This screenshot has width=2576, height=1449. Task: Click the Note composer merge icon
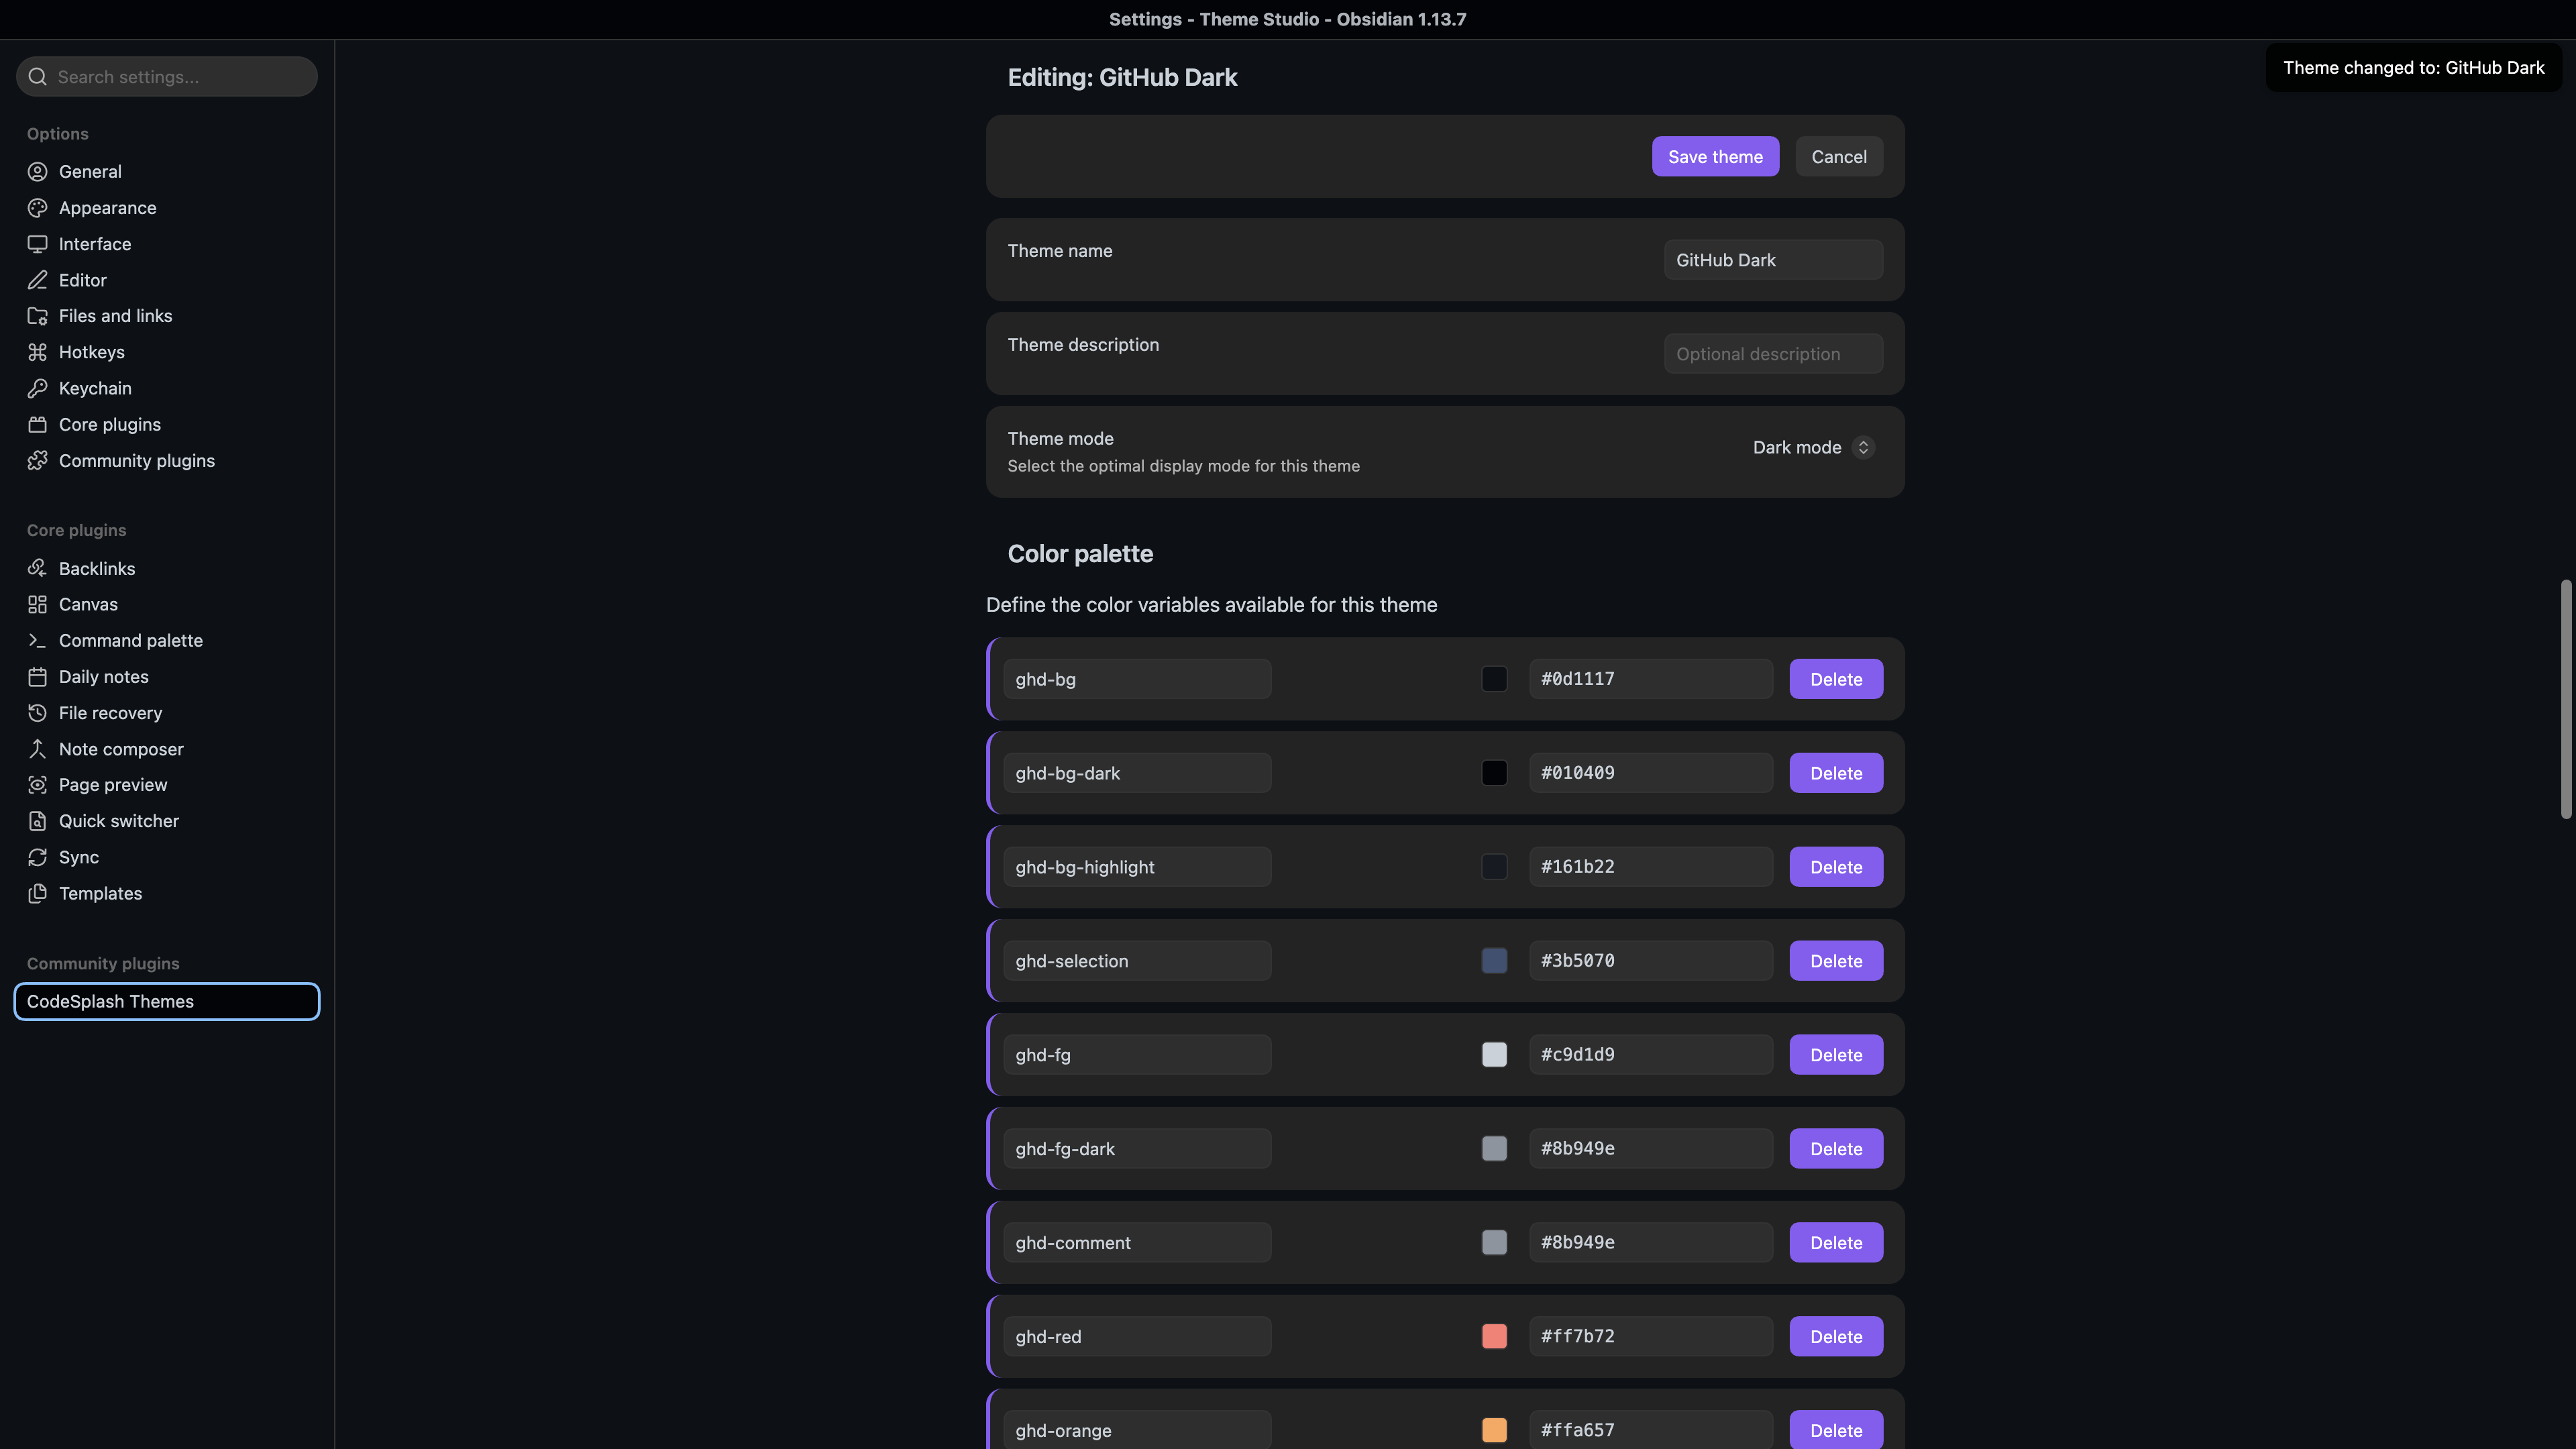coord(37,749)
